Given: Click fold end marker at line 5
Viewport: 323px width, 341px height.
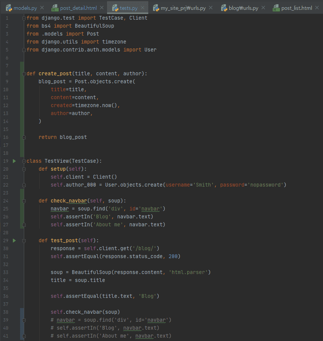Looking at the screenshot, I should click(24, 50).
